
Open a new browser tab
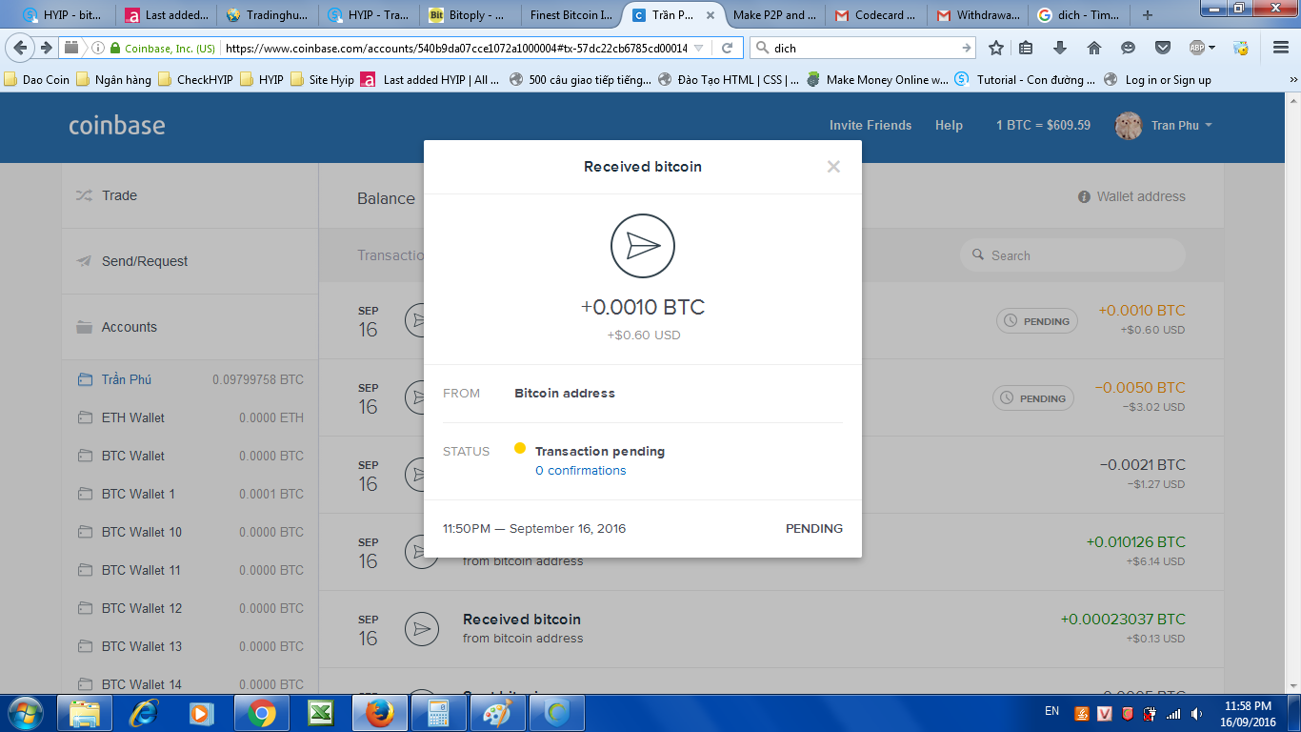pos(1147,15)
